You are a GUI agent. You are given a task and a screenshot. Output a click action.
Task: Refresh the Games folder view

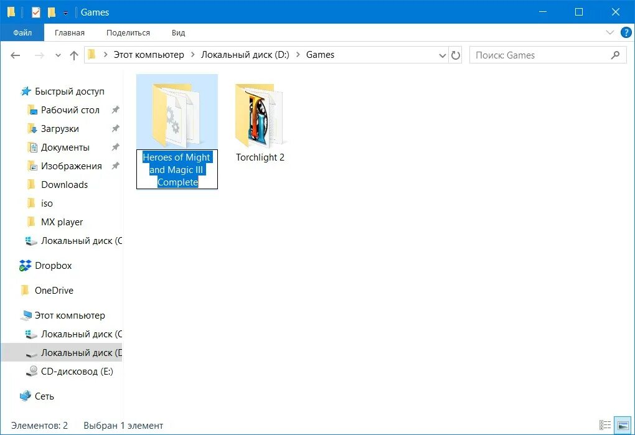point(456,55)
